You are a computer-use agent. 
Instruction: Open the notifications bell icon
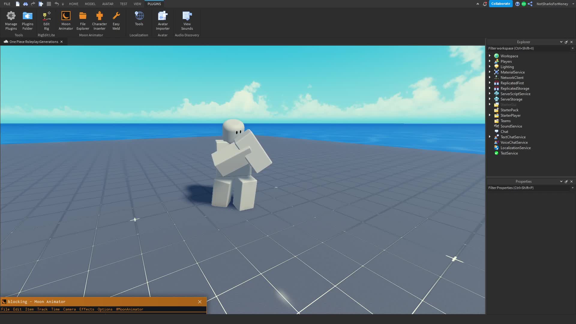[484, 4]
